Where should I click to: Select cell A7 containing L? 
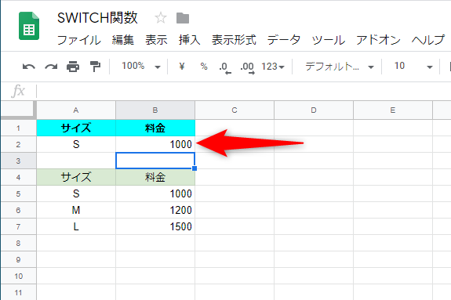76,226
